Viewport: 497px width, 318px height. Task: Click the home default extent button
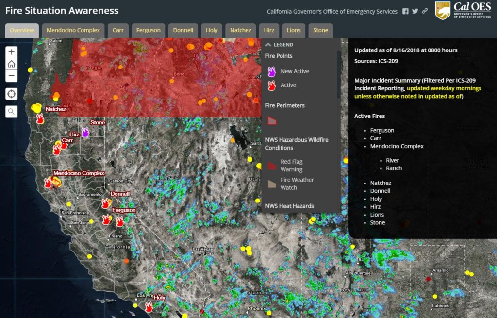pyautogui.click(x=12, y=64)
